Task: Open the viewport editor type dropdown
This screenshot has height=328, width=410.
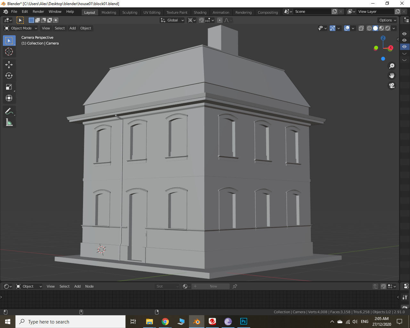Action: (8, 20)
